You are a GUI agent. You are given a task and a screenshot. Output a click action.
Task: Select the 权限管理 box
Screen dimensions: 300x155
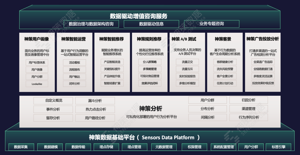(194, 147)
